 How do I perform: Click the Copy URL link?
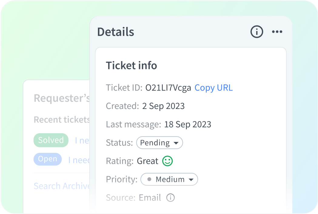(213, 87)
